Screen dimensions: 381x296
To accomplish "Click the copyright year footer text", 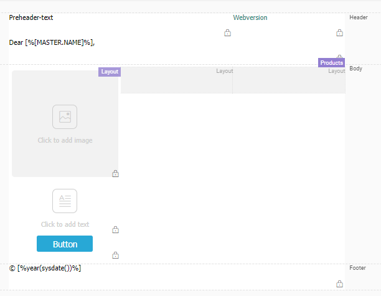I will [45, 268].
